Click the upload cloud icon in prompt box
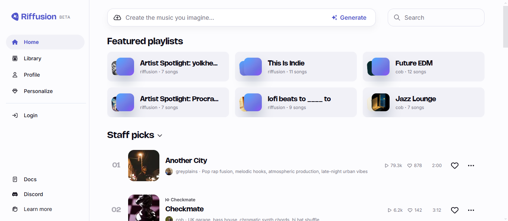Screen dimensions: 508x221 coord(117,17)
